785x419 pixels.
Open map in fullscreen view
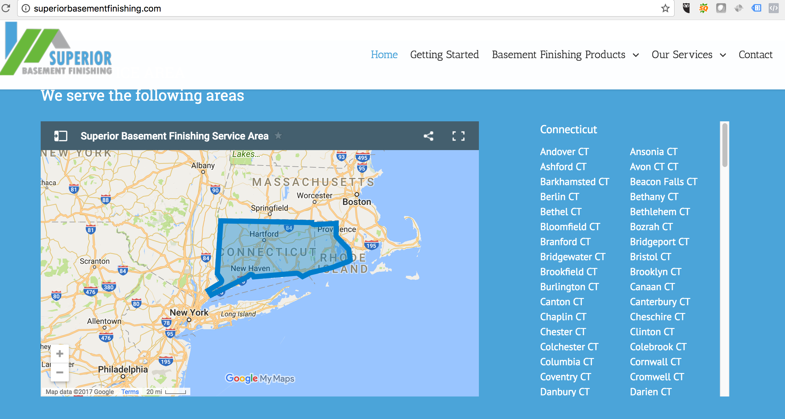tap(458, 136)
